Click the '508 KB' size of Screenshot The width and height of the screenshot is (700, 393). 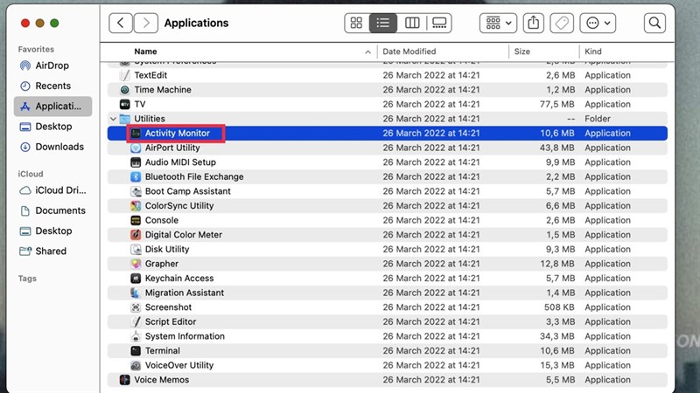(559, 307)
